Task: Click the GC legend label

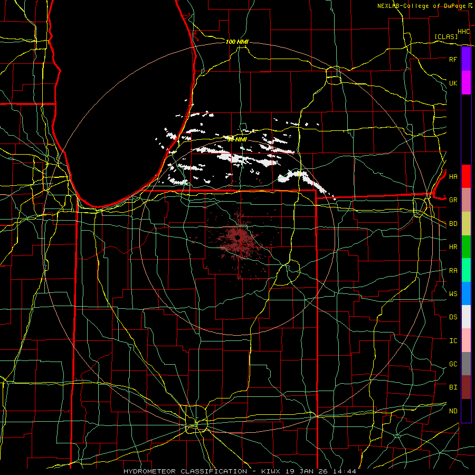Action: (x=453, y=364)
